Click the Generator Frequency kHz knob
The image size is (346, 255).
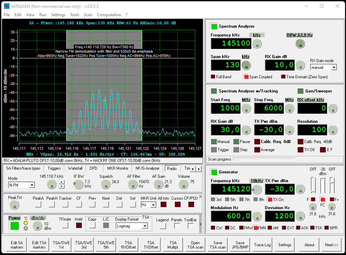(257, 190)
